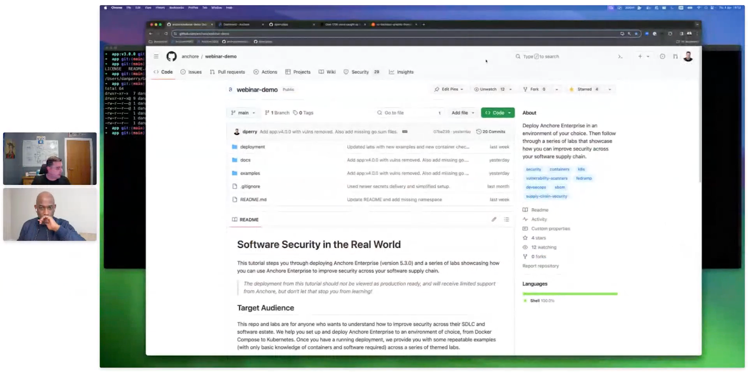Open the deployment folder name link
748x373 pixels.
[x=252, y=147]
